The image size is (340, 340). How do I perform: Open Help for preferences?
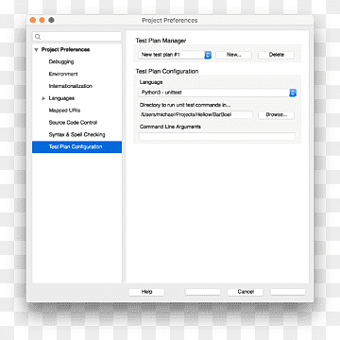pyautogui.click(x=146, y=292)
